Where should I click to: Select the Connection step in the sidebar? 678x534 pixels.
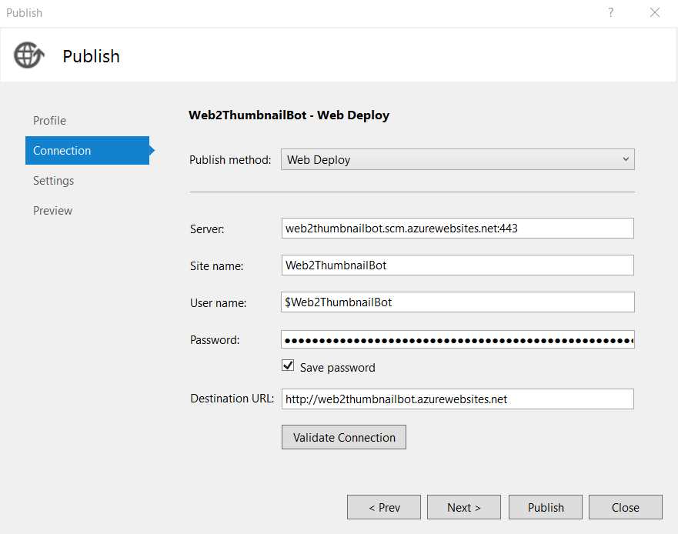[x=61, y=150]
